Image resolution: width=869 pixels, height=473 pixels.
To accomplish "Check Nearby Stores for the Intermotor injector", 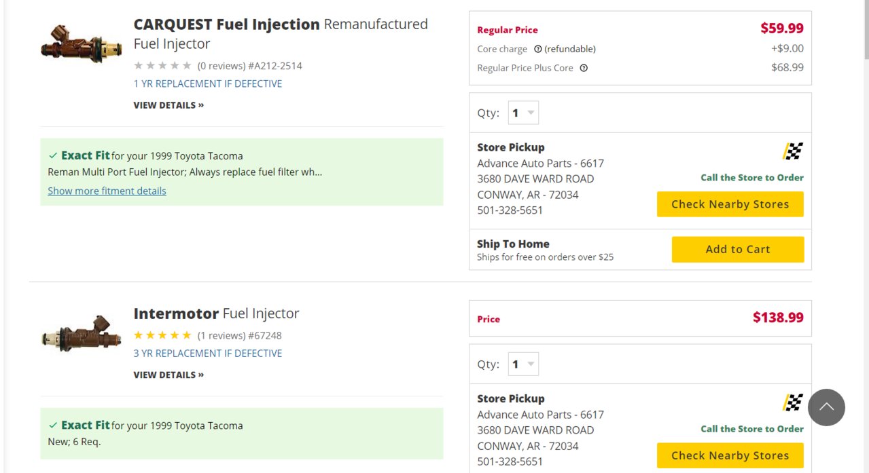I will [x=730, y=455].
